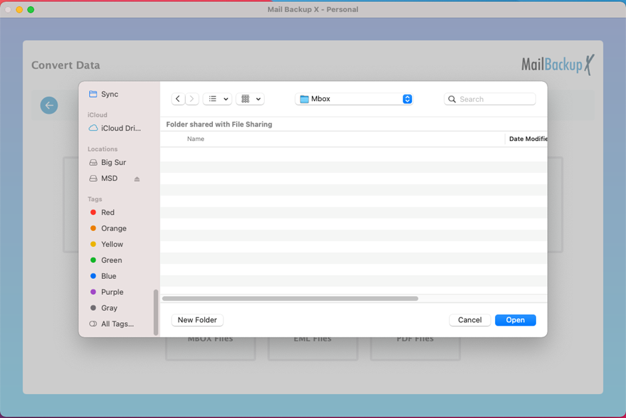This screenshot has width=626, height=418.
Task: Click the yellow minimize window button
Action: click(19, 9)
